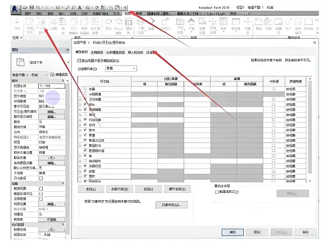
Task: Click the Visibility/Graphics ribbon icon
Action: 41,26
